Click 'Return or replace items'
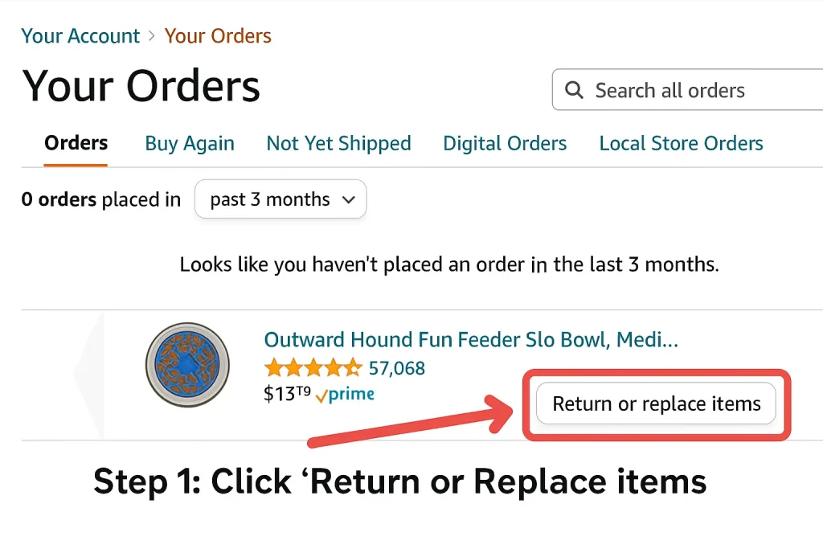The height and width of the screenshot is (549, 823). pos(656,404)
